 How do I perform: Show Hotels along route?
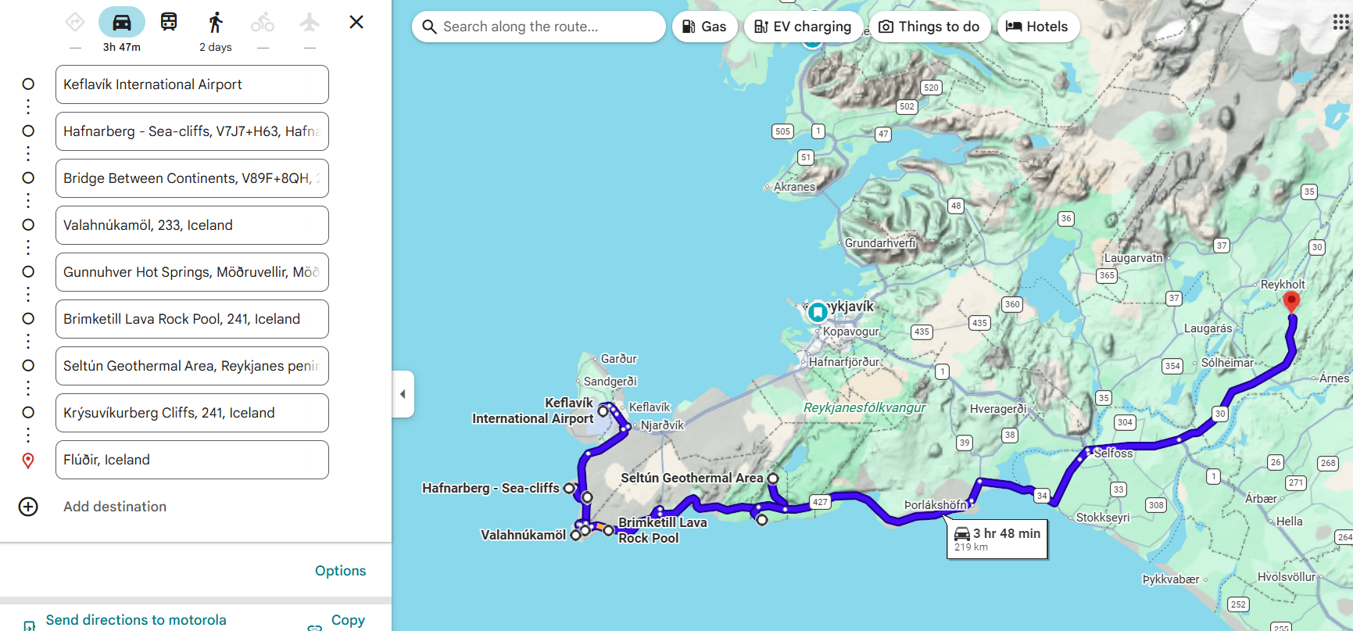point(1037,27)
